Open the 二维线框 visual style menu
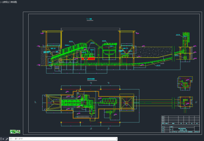This screenshot has width=204, height=141. click(x=12, y=2)
